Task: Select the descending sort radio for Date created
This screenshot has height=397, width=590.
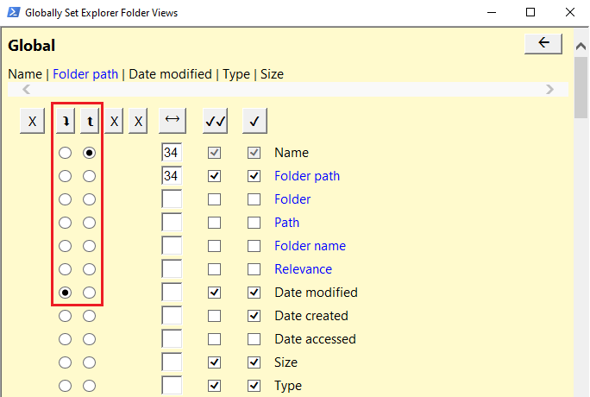Action: point(89,316)
